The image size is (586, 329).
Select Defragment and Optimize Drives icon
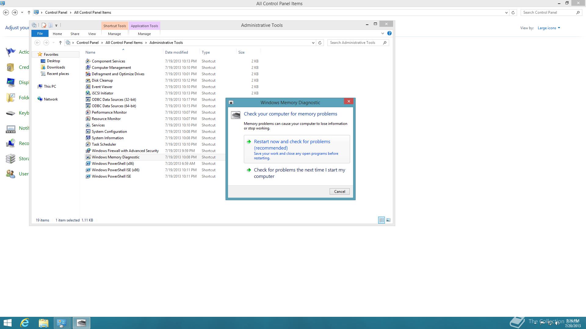88,74
